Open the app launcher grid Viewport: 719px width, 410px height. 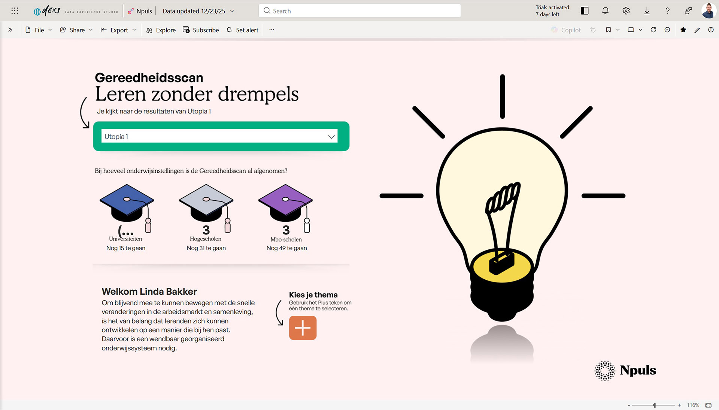point(15,11)
